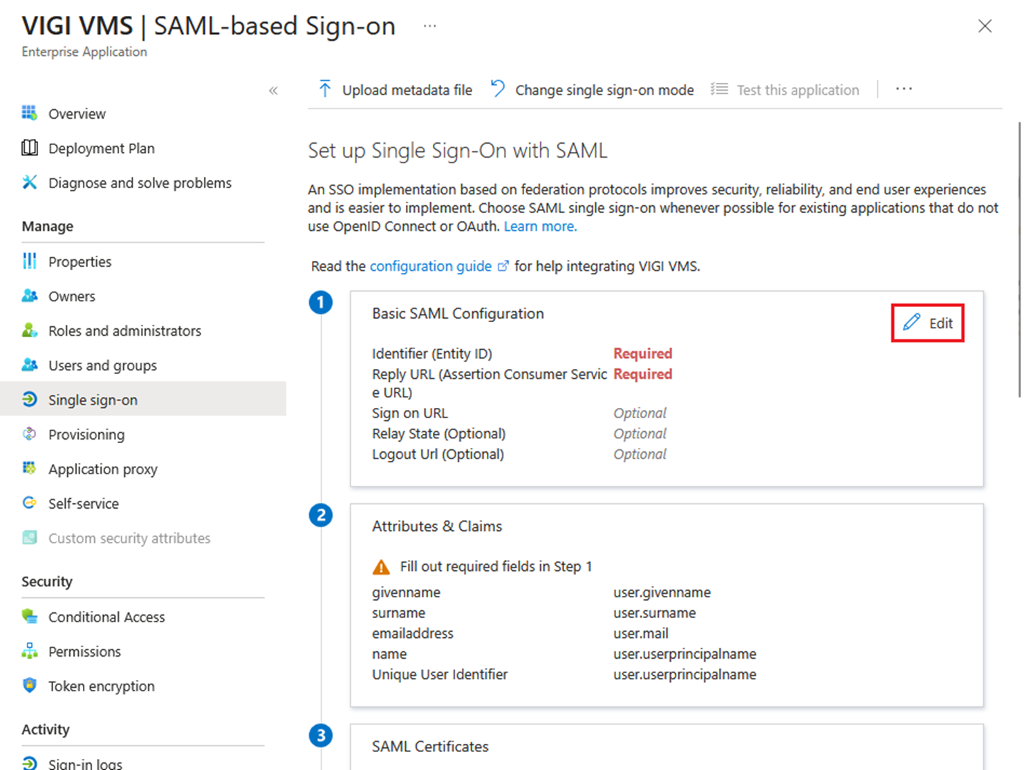This screenshot has height=770, width=1024.
Task: Edit the Basic SAML Configuration
Action: 928,323
